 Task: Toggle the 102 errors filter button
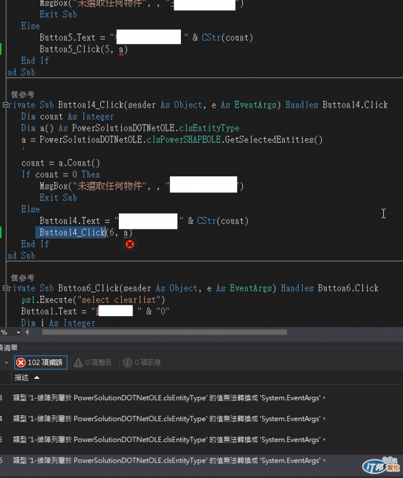point(41,363)
